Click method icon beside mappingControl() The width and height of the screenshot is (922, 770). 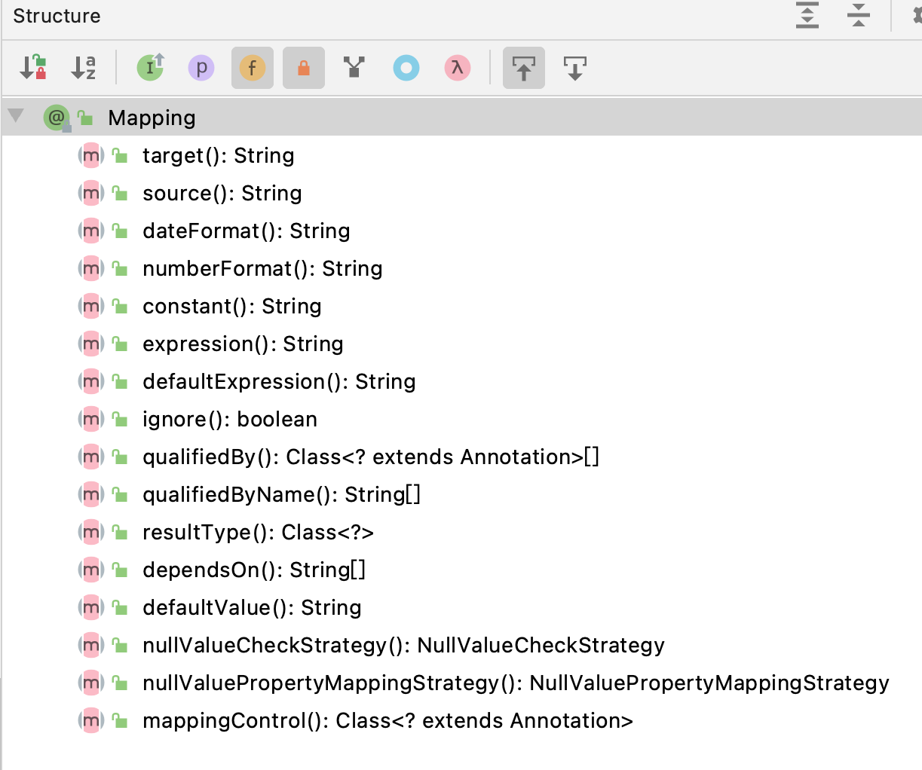91,721
